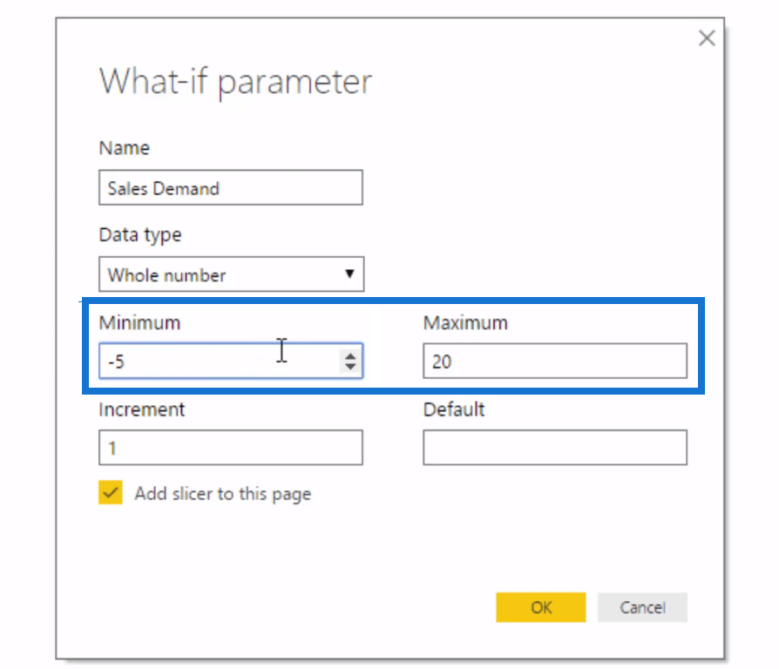Open the Data type dropdown
The image size is (779, 669).
231,274
